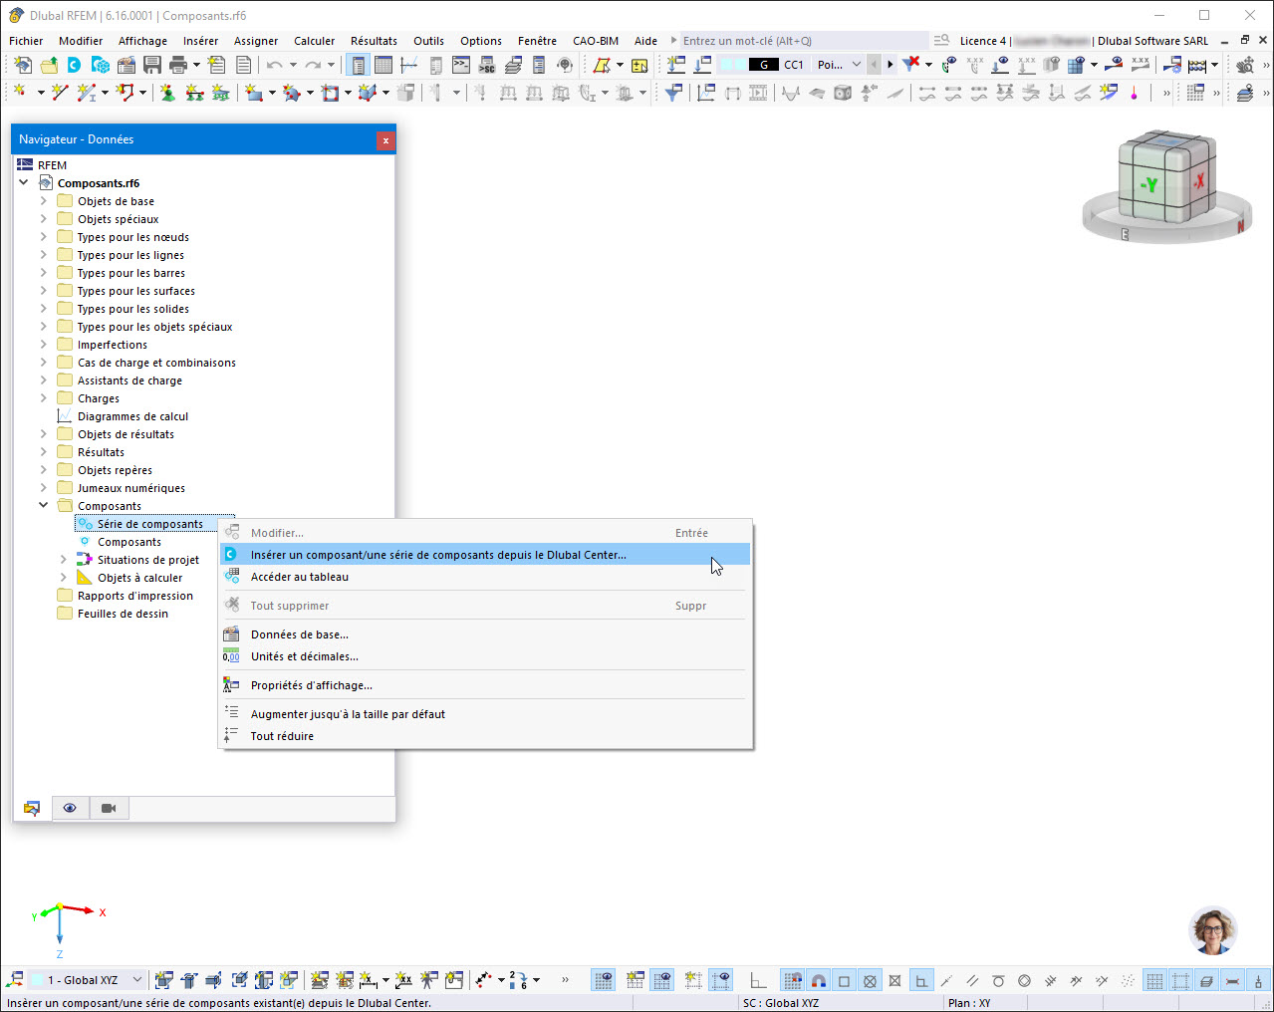The height and width of the screenshot is (1012, 1274).
Task: Open the script console toolbar icon
Action: pyautogui.click(x=461, y=65)
